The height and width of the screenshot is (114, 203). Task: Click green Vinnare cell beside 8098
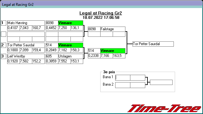coord(70,23)
